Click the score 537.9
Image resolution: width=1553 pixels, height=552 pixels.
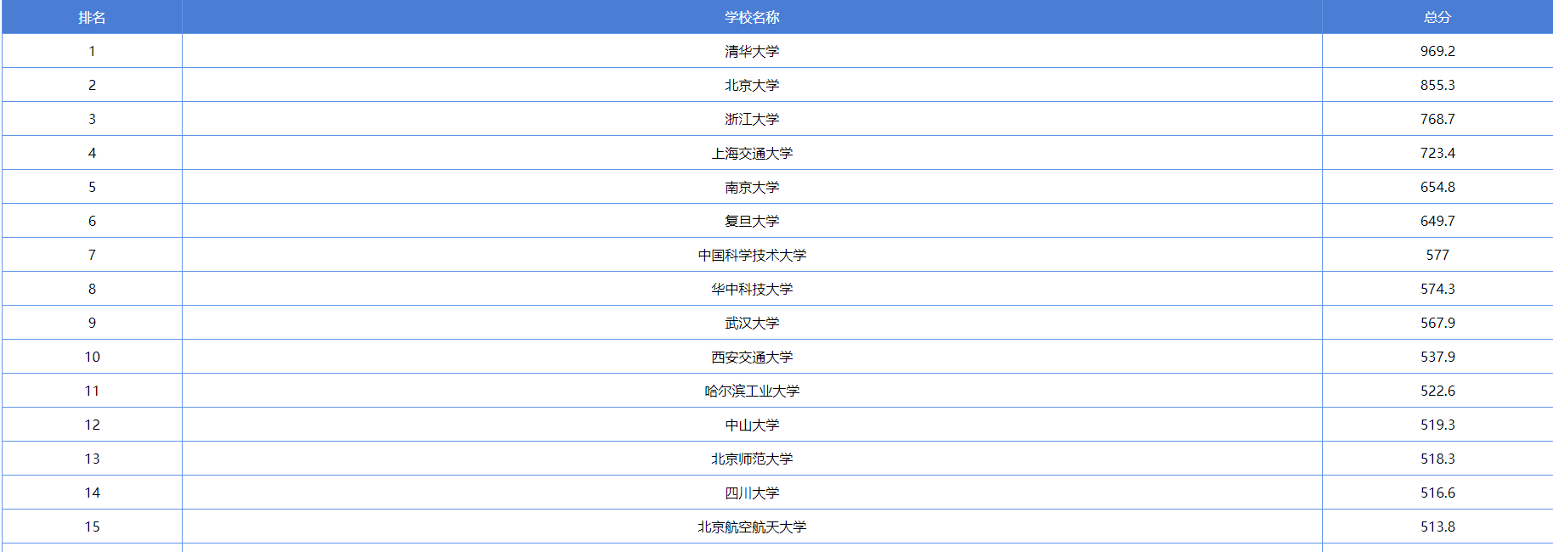1437,357
